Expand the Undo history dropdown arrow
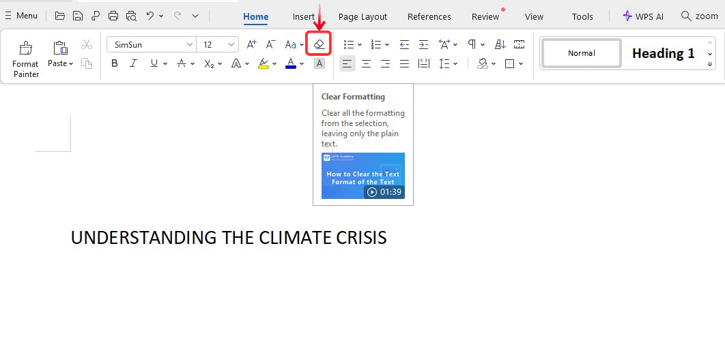 pyautogui.click(x=161, y=16)
